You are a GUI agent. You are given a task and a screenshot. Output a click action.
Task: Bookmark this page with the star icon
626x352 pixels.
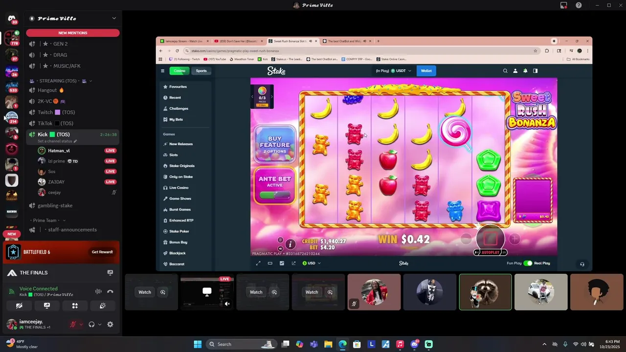coord(535,51)
